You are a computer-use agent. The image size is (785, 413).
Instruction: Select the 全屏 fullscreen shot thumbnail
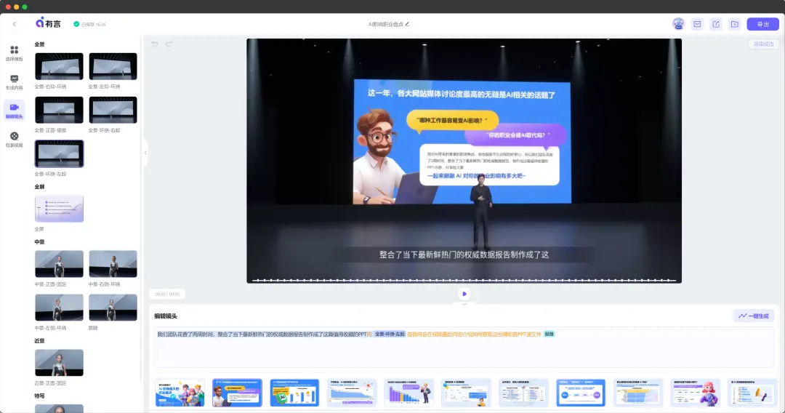coord(59,208)
